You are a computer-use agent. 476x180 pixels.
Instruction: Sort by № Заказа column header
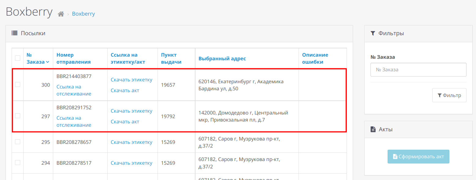tap(38, 58)
